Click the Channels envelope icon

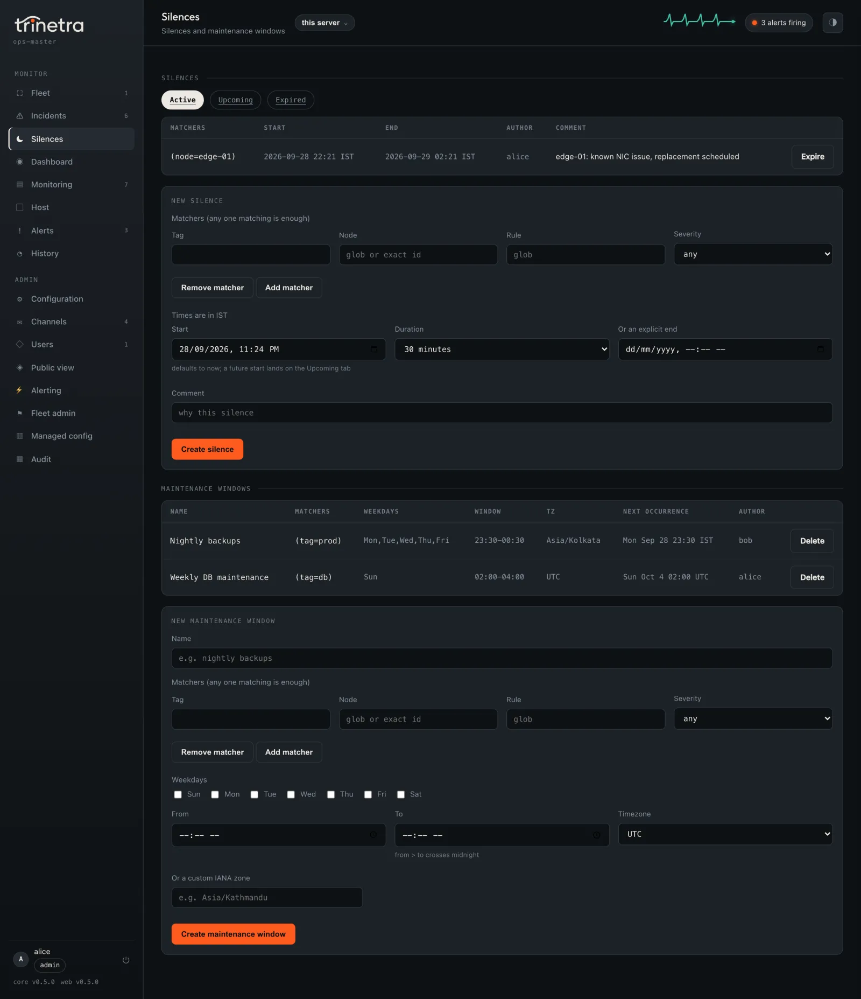click(20, 322)
